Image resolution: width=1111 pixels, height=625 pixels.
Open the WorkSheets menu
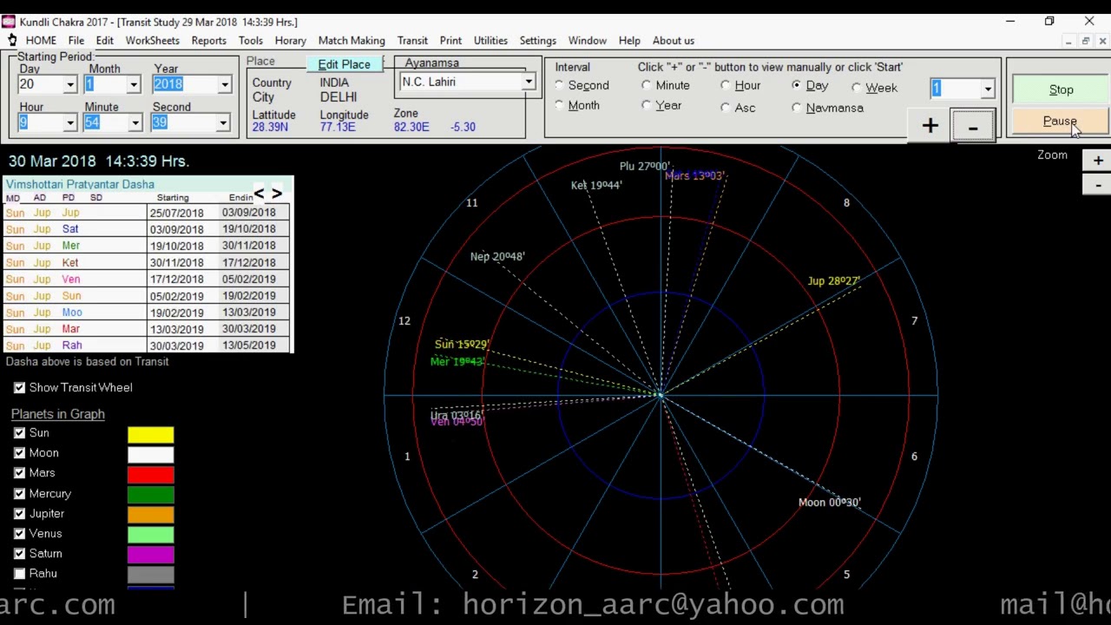153,41
